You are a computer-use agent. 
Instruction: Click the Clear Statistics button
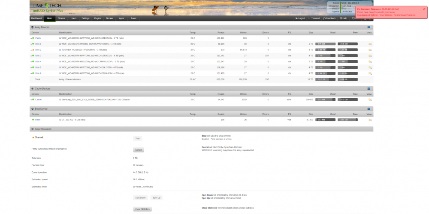[x=142, y=209]
